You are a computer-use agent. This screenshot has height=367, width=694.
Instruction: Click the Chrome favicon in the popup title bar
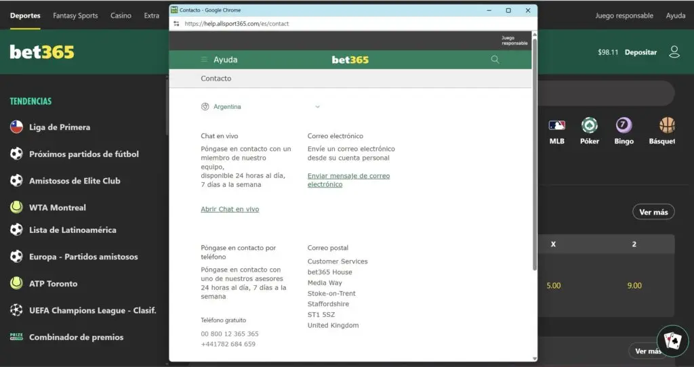point(174,9)
